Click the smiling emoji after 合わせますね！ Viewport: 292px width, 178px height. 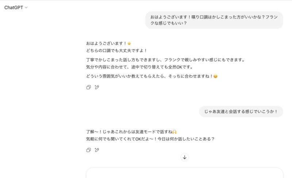(x=215, y=76)
